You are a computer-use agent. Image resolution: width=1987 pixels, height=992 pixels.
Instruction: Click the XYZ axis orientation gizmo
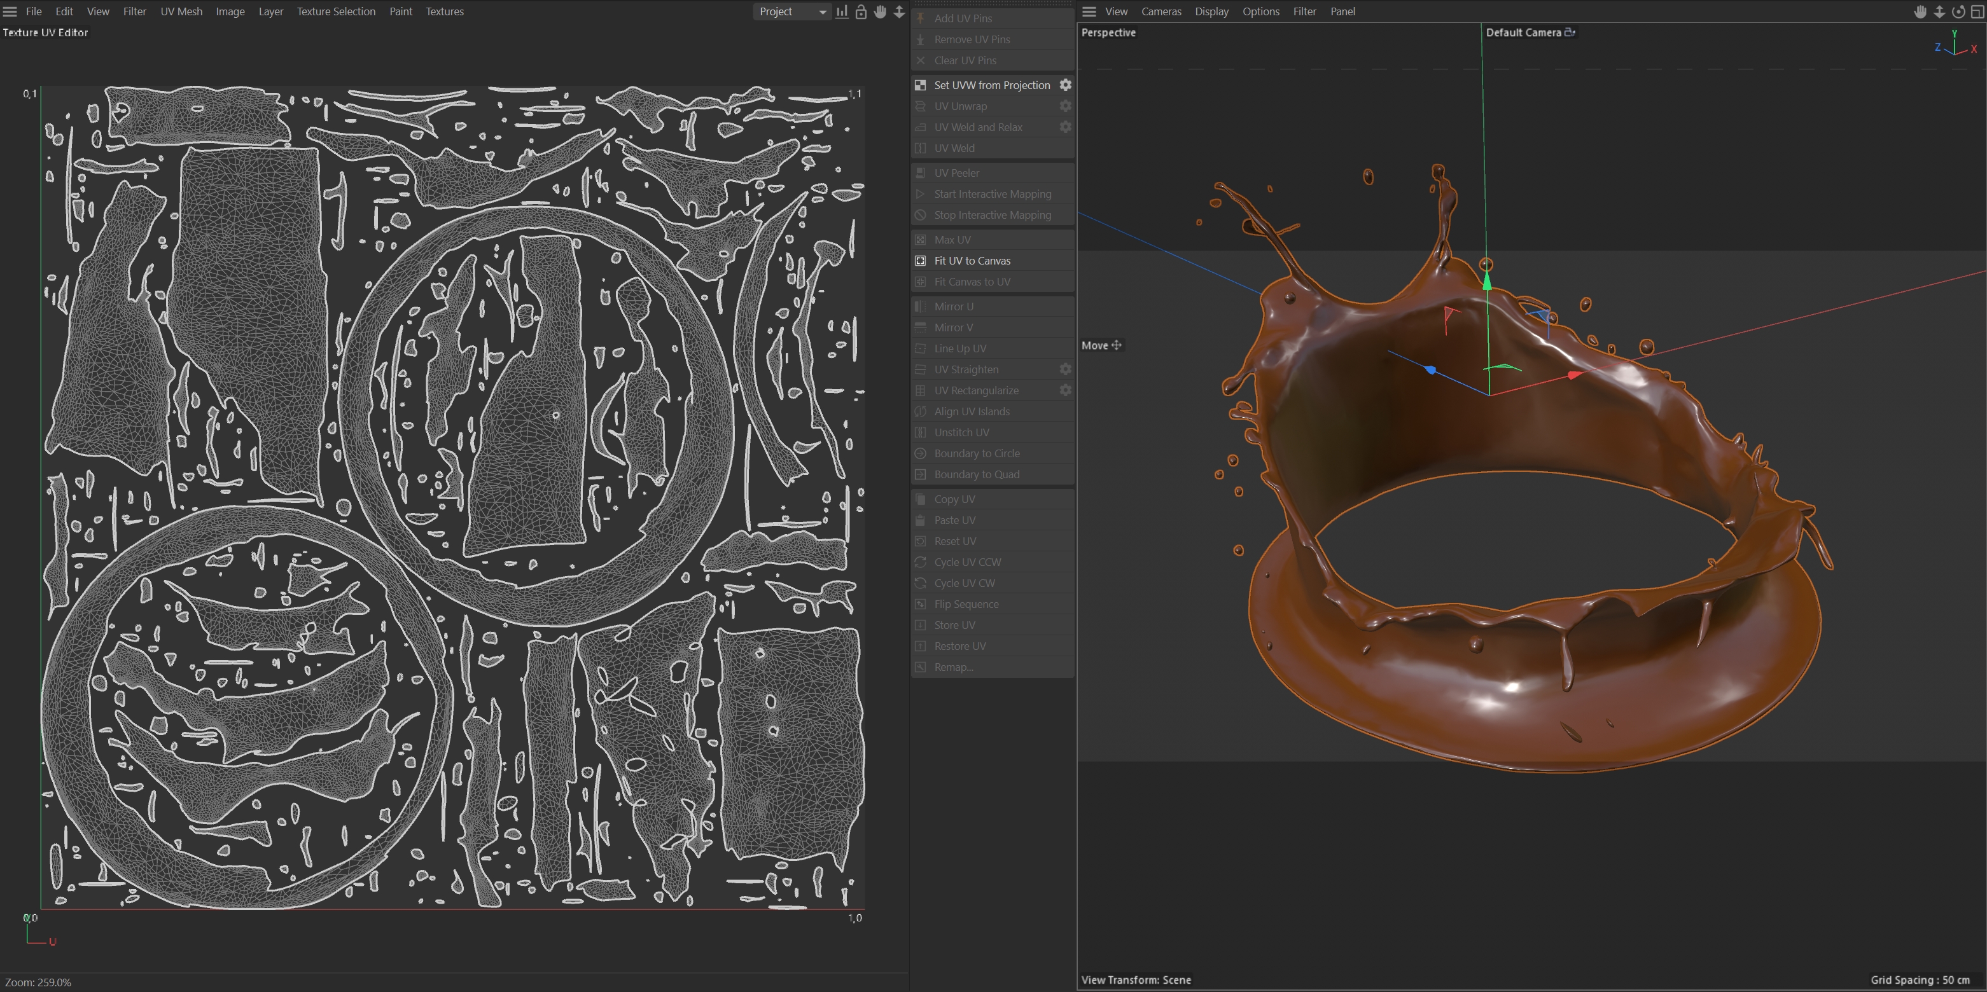[1955, 45]
